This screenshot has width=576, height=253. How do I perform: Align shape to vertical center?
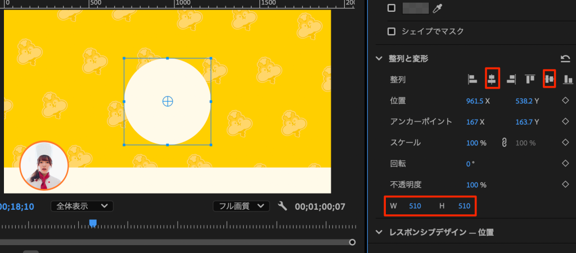[x=549, y=79]
